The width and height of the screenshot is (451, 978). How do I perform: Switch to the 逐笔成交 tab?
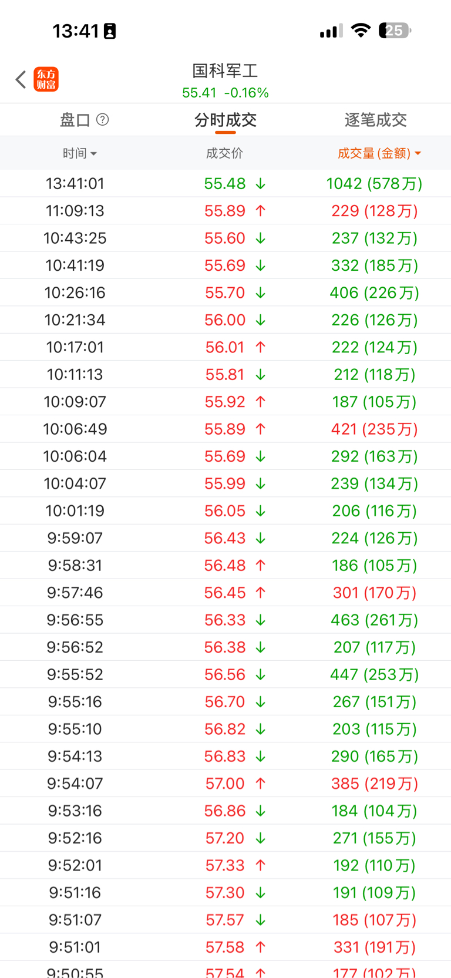[x=376, y=120]
